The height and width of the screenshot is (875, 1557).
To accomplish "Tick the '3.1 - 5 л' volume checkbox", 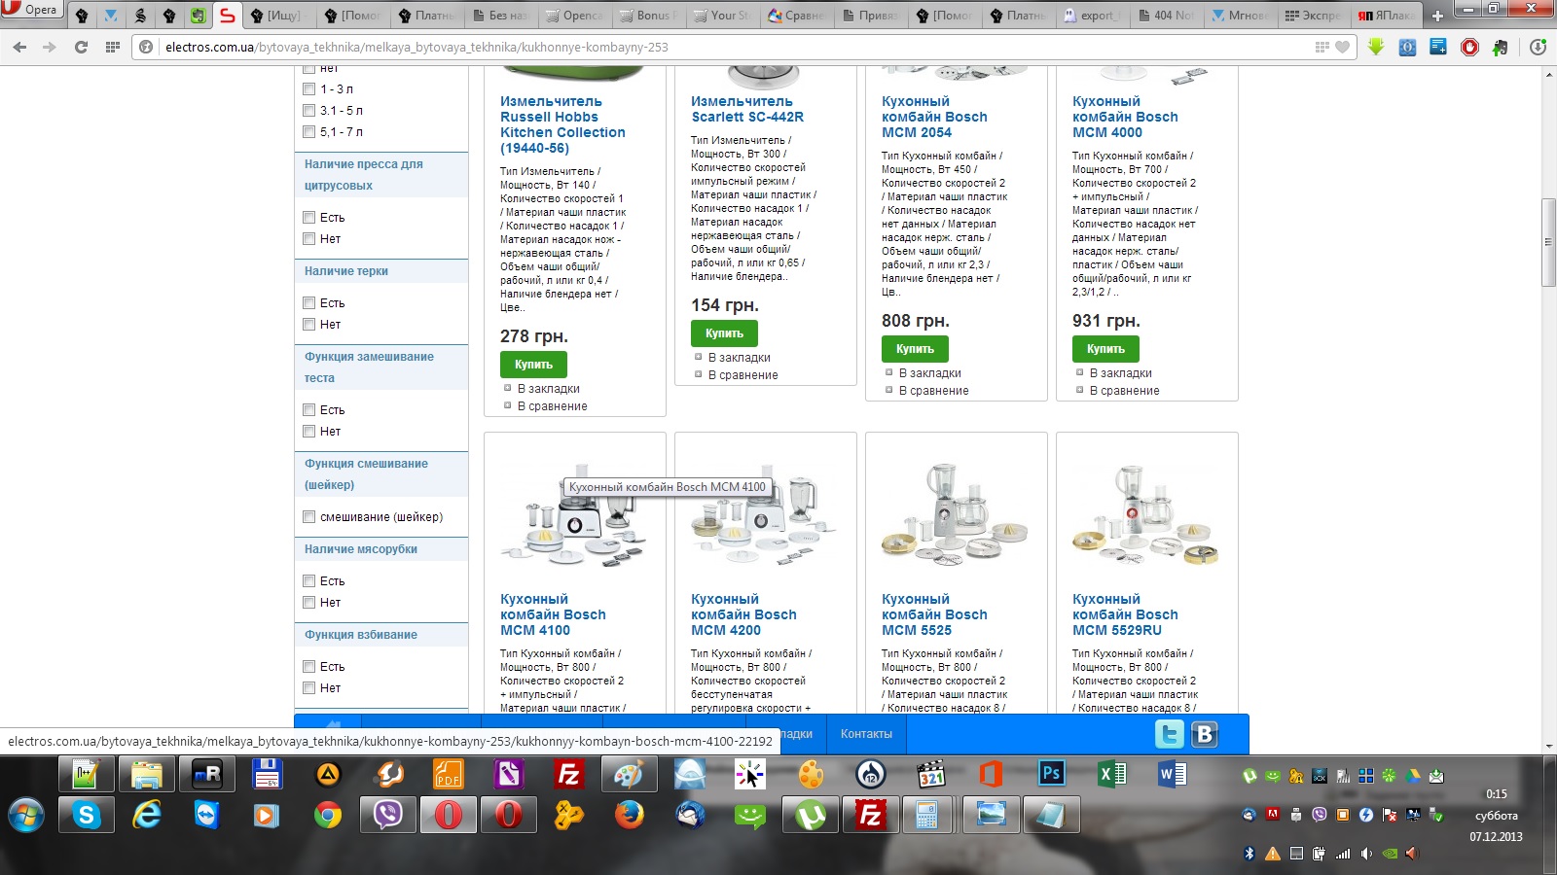I will point(309,111).
